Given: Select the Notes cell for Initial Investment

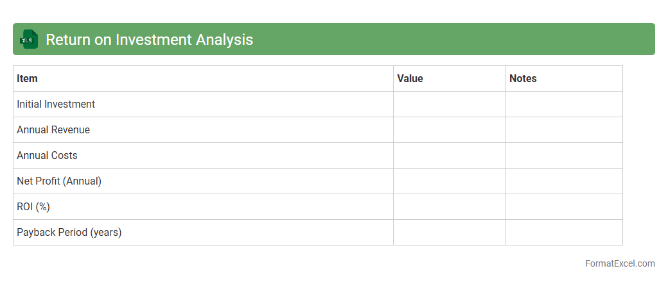Looking at the screenshot, I should pyautogui.click(x=563, y=104).
